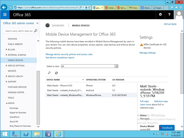Select the Matt Steele Android device row
184x138 pixels.
65,90
